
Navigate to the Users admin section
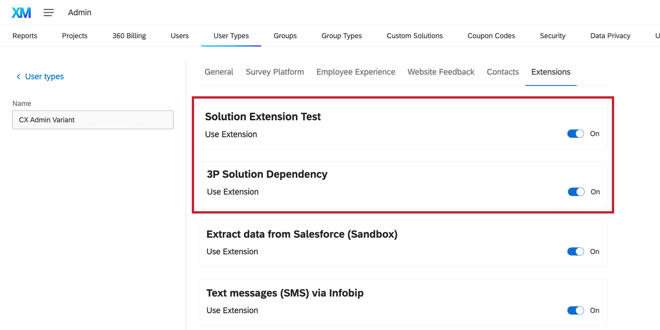coord(180,36)
